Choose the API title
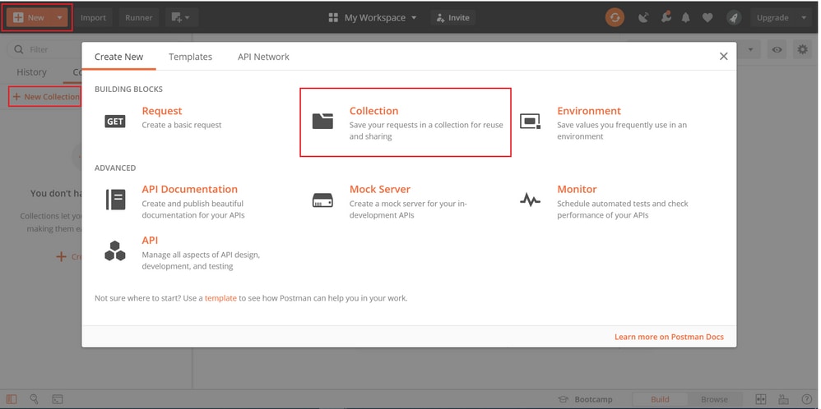The width and height of the screenshot is (821, 409). (150, 240)
